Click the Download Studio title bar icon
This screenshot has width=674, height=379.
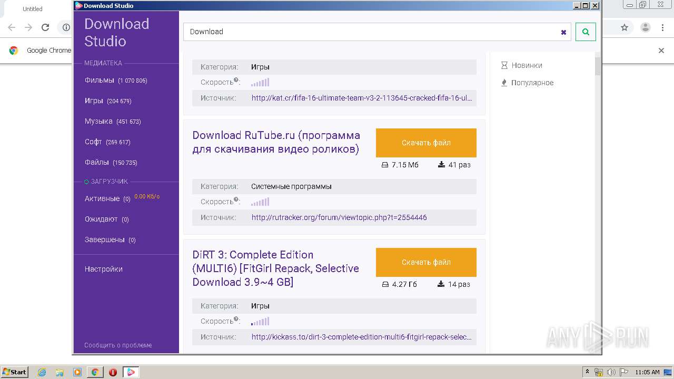pyautogui.click(x=79, y=6)
